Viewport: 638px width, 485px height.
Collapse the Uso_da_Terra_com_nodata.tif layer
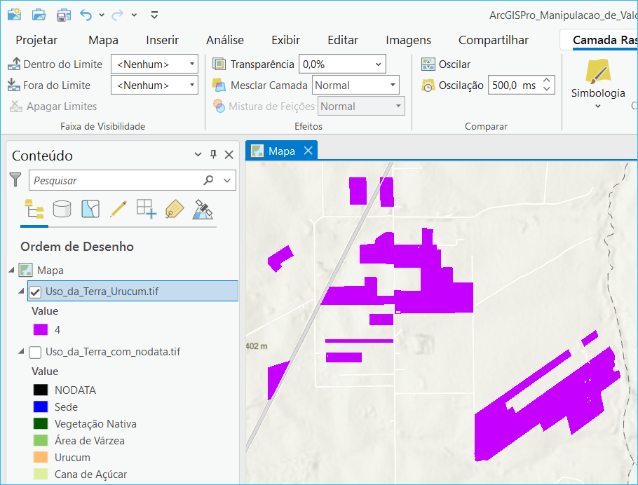point(21,351)
